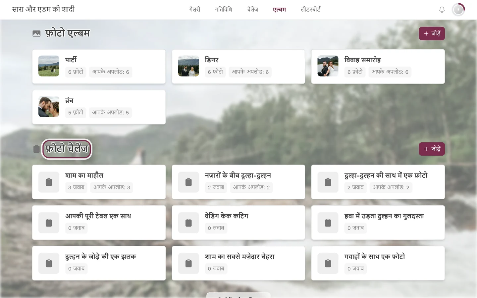Click the सारा और एडम की शादी title
The image size is (477, 298).
(43, 9)
